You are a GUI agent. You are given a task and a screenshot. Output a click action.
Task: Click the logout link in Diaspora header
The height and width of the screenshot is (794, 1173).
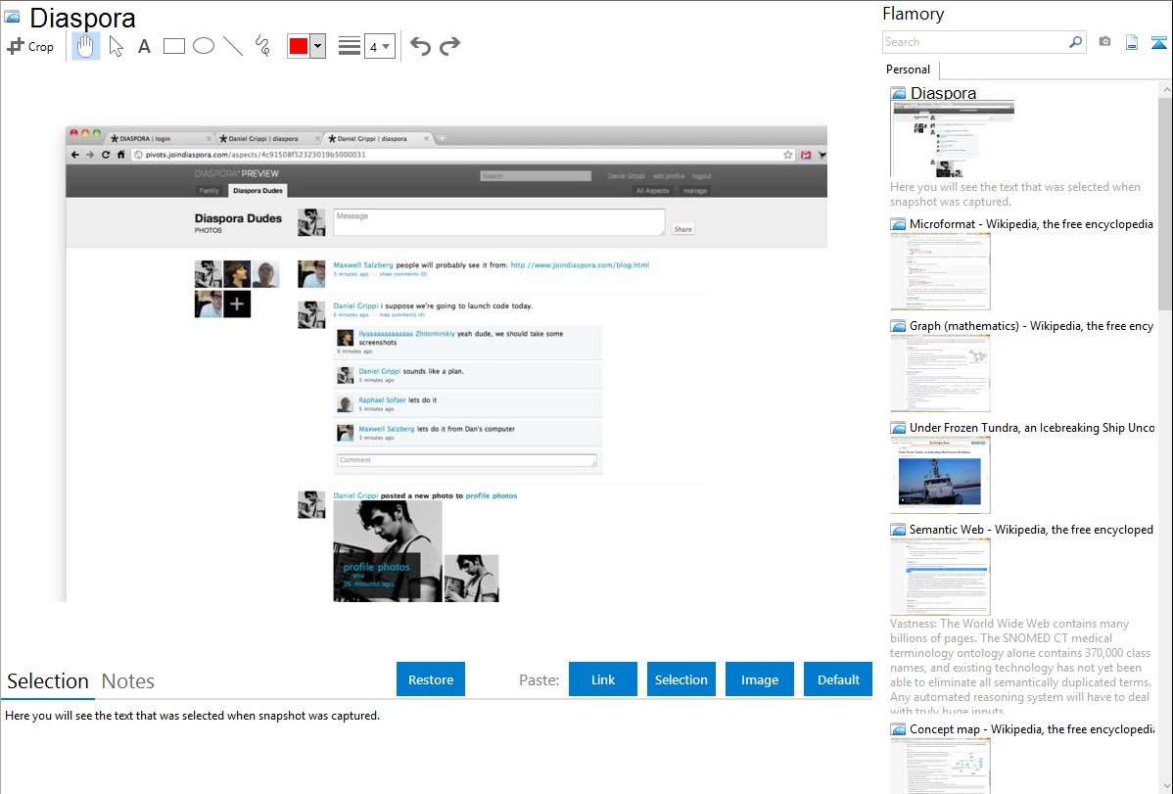(702, 176)
